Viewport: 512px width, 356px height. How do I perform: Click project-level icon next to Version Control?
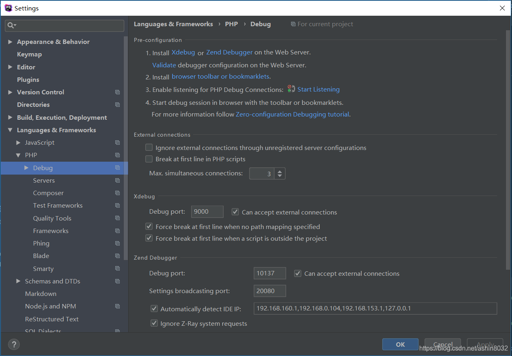point(117,92)
